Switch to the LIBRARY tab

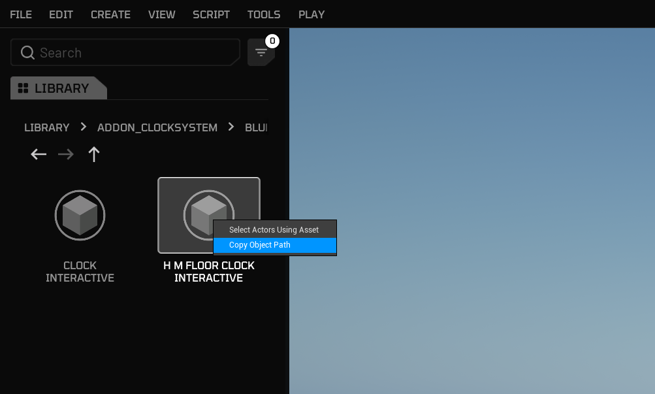[x=61, y=88]
